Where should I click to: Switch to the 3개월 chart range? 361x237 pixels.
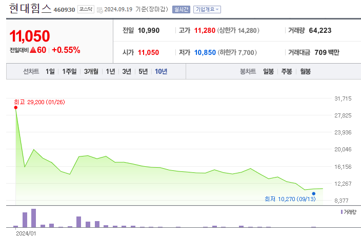click(x=91, y=72)
